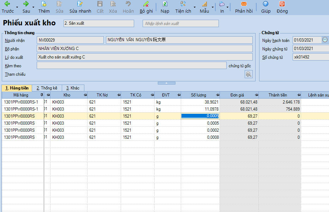Select quantity cell 0,0008
The width and height of the screenshot is (329, 212).
coord(200,137)
